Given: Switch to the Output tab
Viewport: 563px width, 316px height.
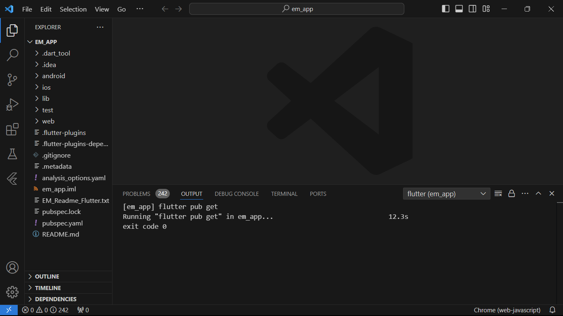Looking at the screenshot, I should (x=192, y=194).
